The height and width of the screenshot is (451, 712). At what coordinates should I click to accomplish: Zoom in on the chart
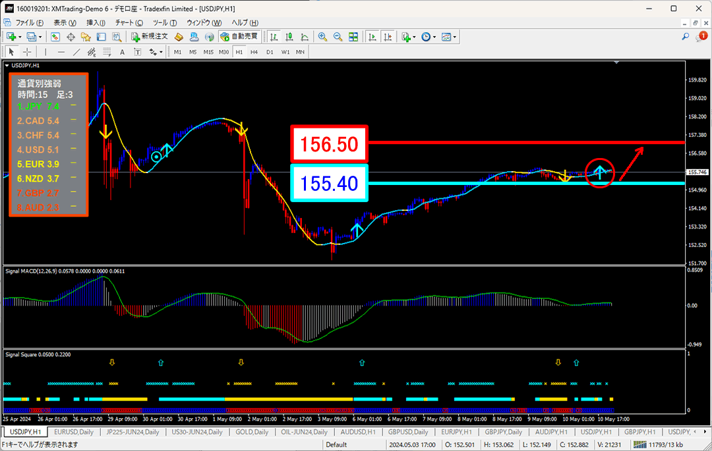coord(322,37)
